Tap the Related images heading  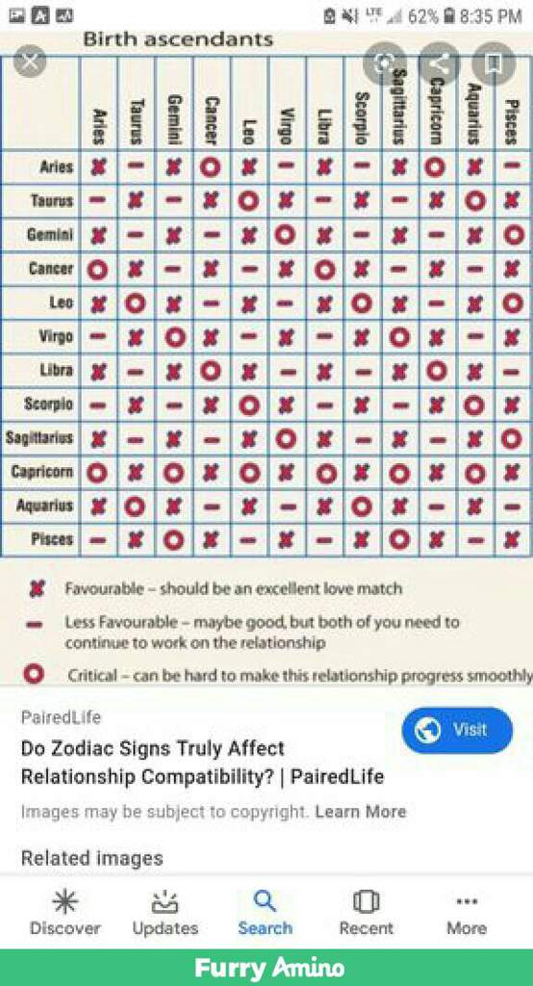91,858
